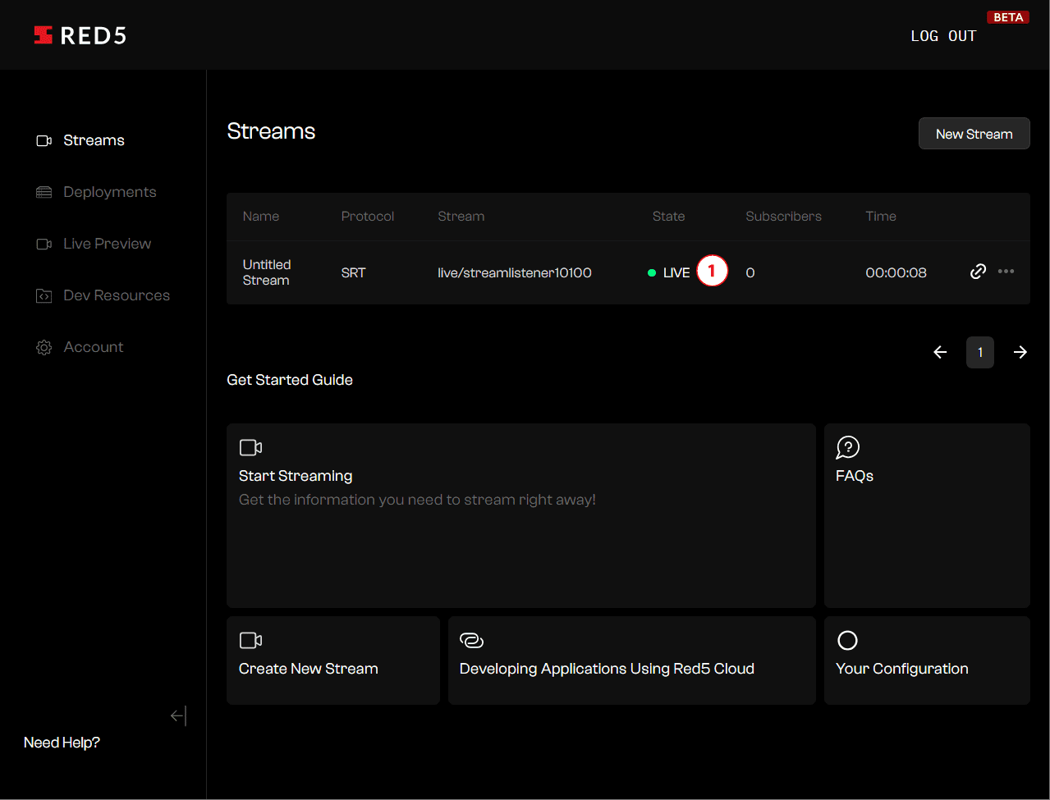Viewport: 1050px width, 800px height.
Task: Click the SRT protocol cell
Action: (x=354, y=273)
